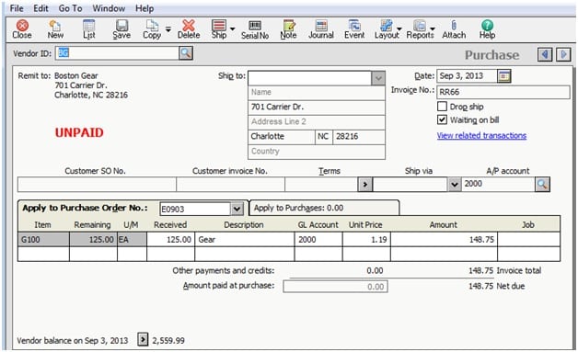The height and width of the screenshot is (352, 578).
Task: Save the purchase with Save icon
Action: tap(121, 29)
